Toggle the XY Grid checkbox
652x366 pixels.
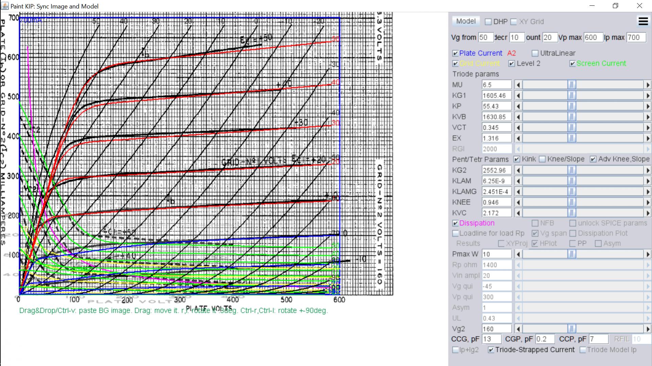pos(514,22)
